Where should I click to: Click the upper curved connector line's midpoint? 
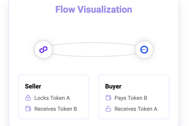click(x=94, y=43)
